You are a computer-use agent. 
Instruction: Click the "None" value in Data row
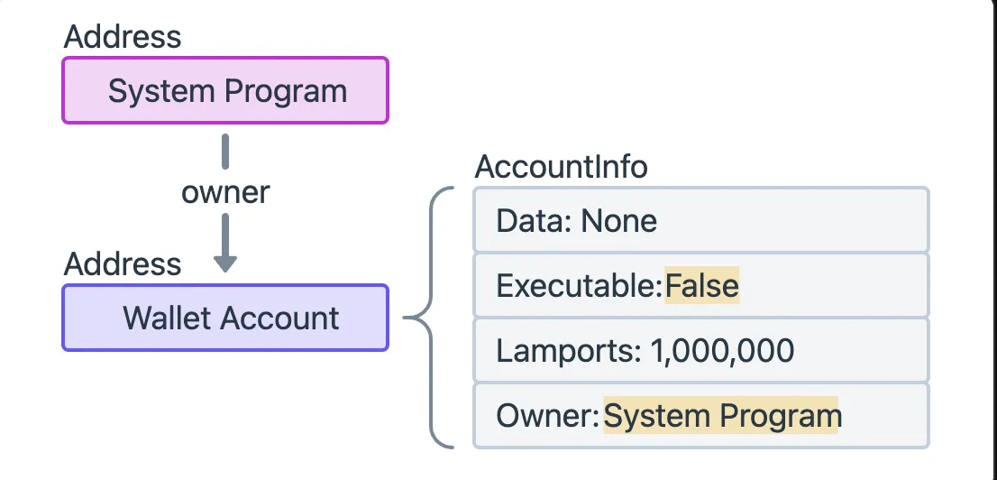[618, 220]
